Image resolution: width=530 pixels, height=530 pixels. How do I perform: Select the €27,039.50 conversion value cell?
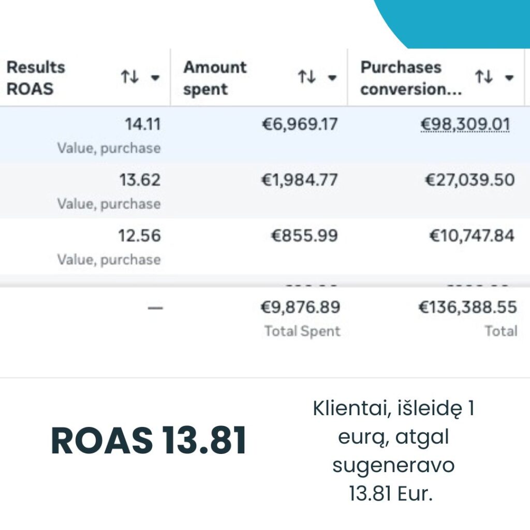click(x=470, y=180)
